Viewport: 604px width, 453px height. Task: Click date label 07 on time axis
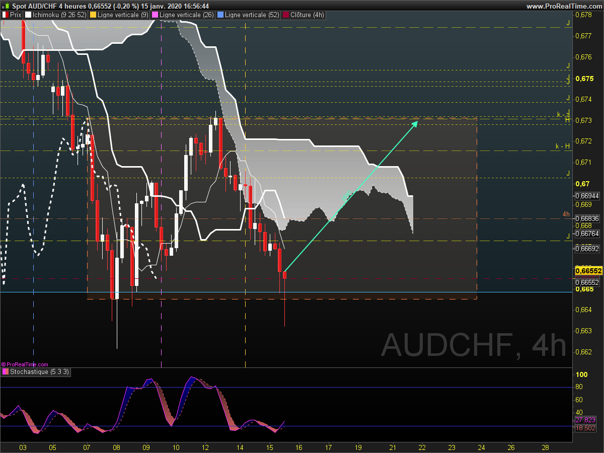87,447
